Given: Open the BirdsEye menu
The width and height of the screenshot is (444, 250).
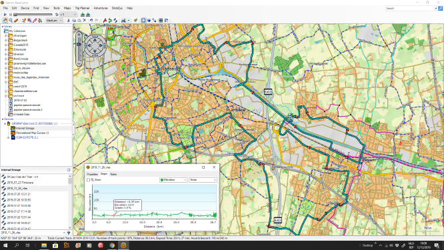Looking at the screenshot, I should click(x=117, y=8).
